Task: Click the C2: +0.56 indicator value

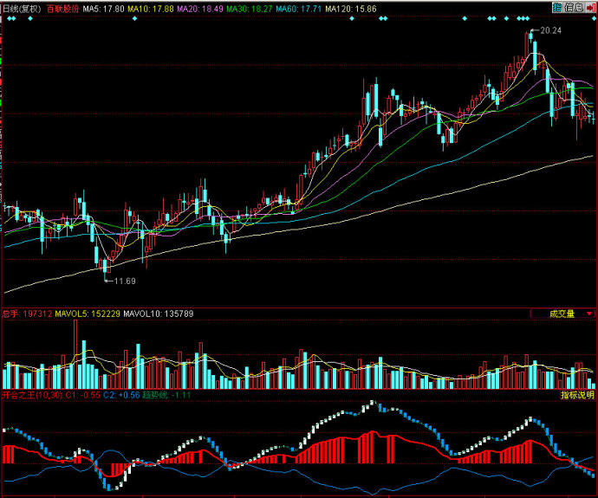Action: tap(121, 395)
